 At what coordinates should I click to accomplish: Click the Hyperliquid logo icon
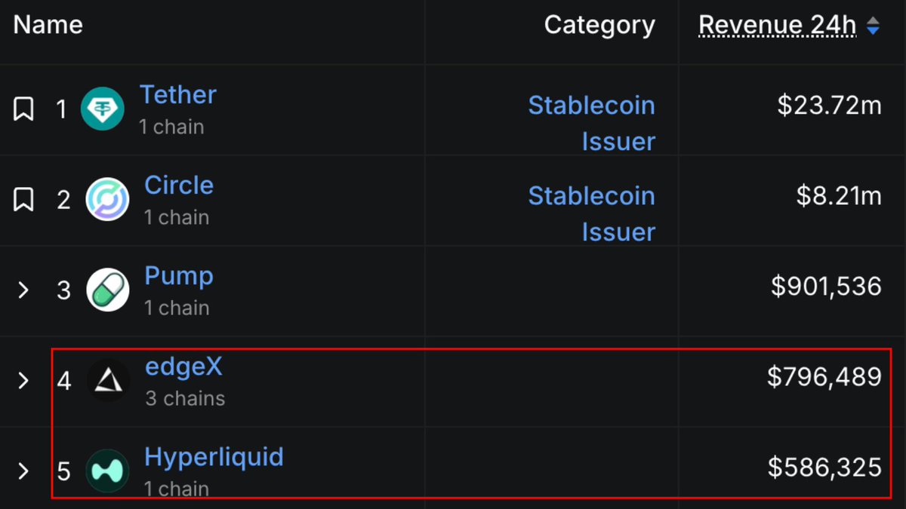107,471
